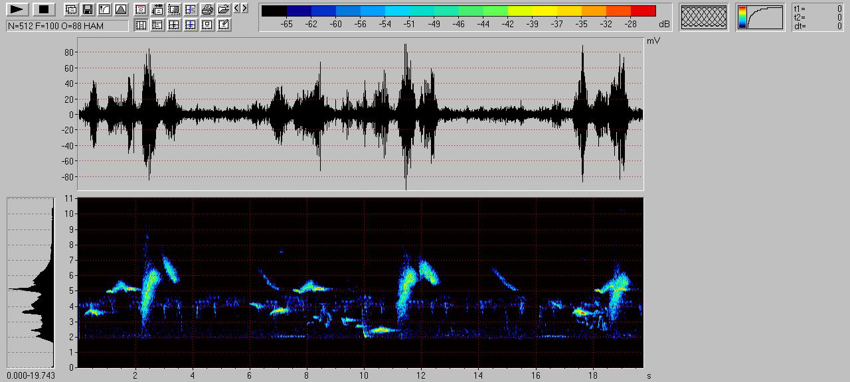This screenshot has height=382, width=850.
Task: Click the floppy disk save icon
Action: coord(87,9)
